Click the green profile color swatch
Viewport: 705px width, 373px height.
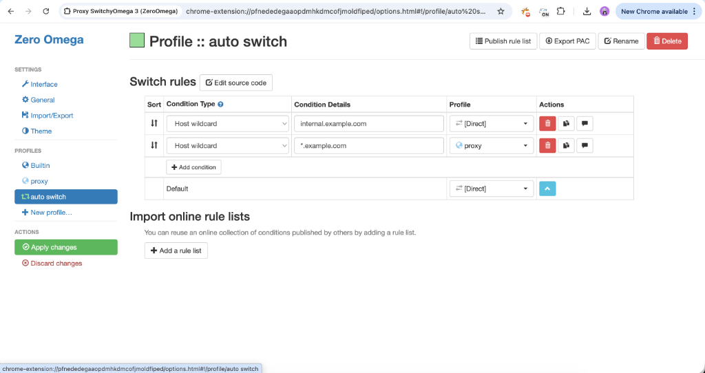point(137,41)
